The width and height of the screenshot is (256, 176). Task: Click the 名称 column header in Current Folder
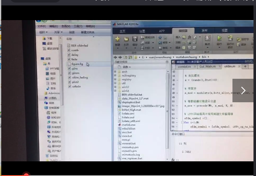(125, 67)
